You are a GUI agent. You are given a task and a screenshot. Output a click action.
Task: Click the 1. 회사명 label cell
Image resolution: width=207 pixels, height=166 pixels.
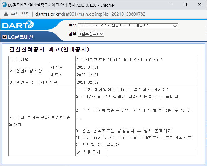point(42,60)
